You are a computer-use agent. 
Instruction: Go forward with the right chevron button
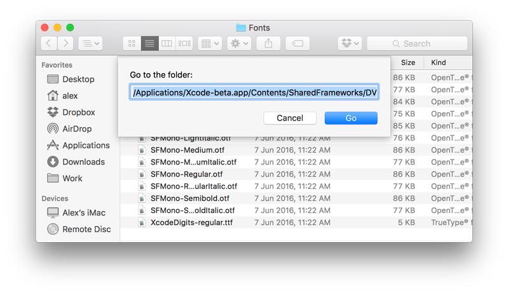coord(65,43)
